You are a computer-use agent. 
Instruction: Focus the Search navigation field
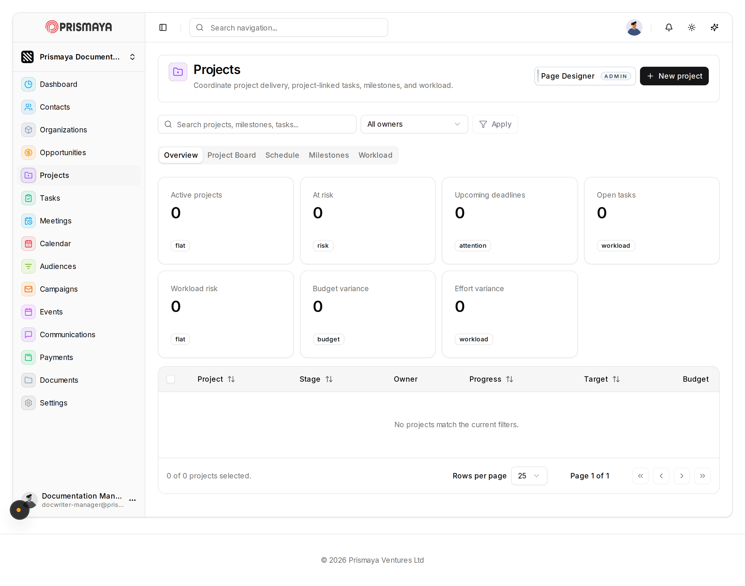[289, 27]
